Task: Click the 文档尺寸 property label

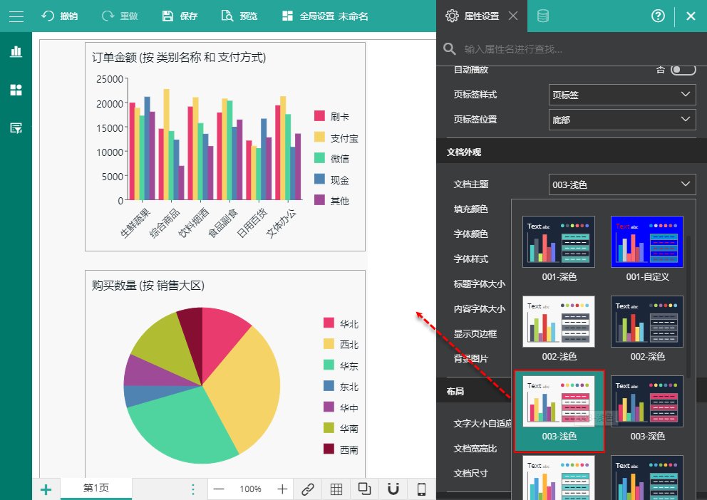Action: point(470,474)
